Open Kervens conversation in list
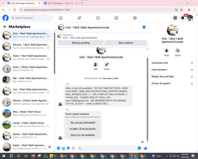The width and height of the screenshot is (198, 159). [x=27, y=47]
